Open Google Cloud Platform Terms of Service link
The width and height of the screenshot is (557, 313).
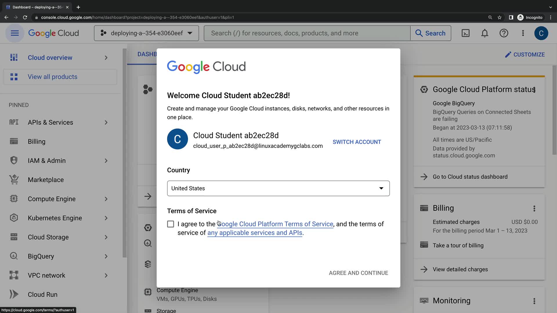[276, 224]
